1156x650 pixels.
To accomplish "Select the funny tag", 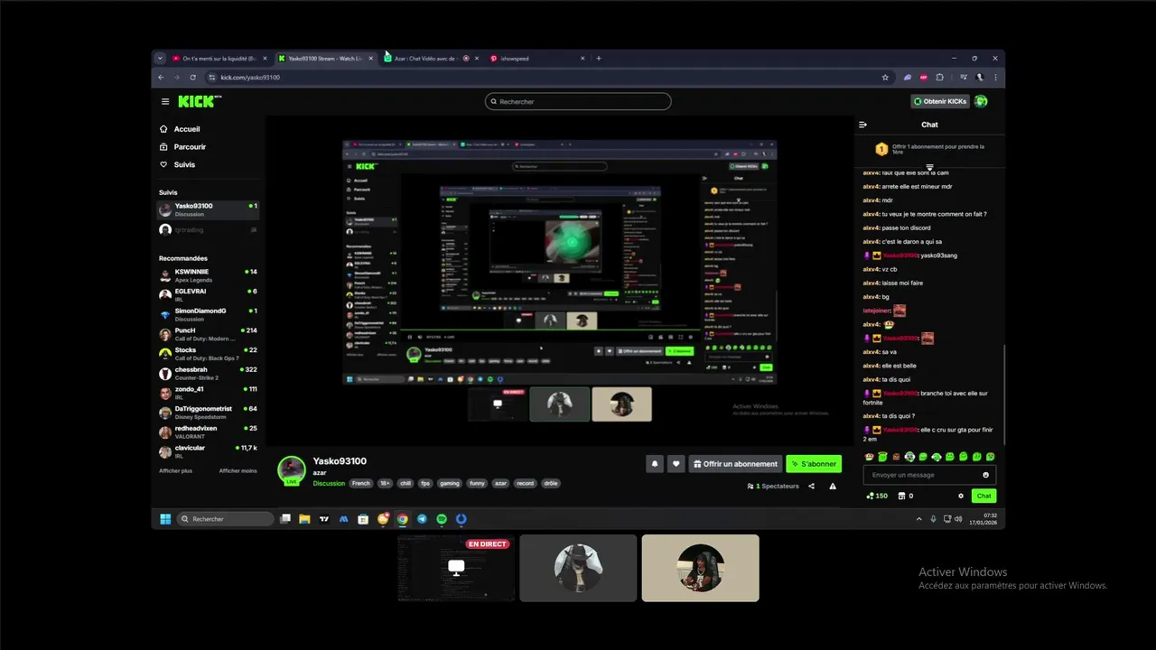I will [477, 483].
